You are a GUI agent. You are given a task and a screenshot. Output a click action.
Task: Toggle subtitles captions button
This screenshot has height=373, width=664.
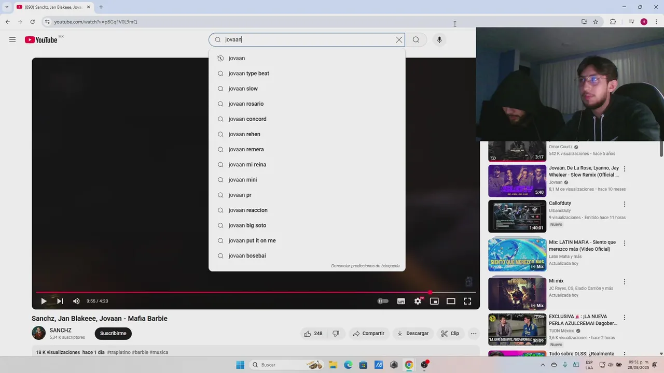(x=401, y=301)
